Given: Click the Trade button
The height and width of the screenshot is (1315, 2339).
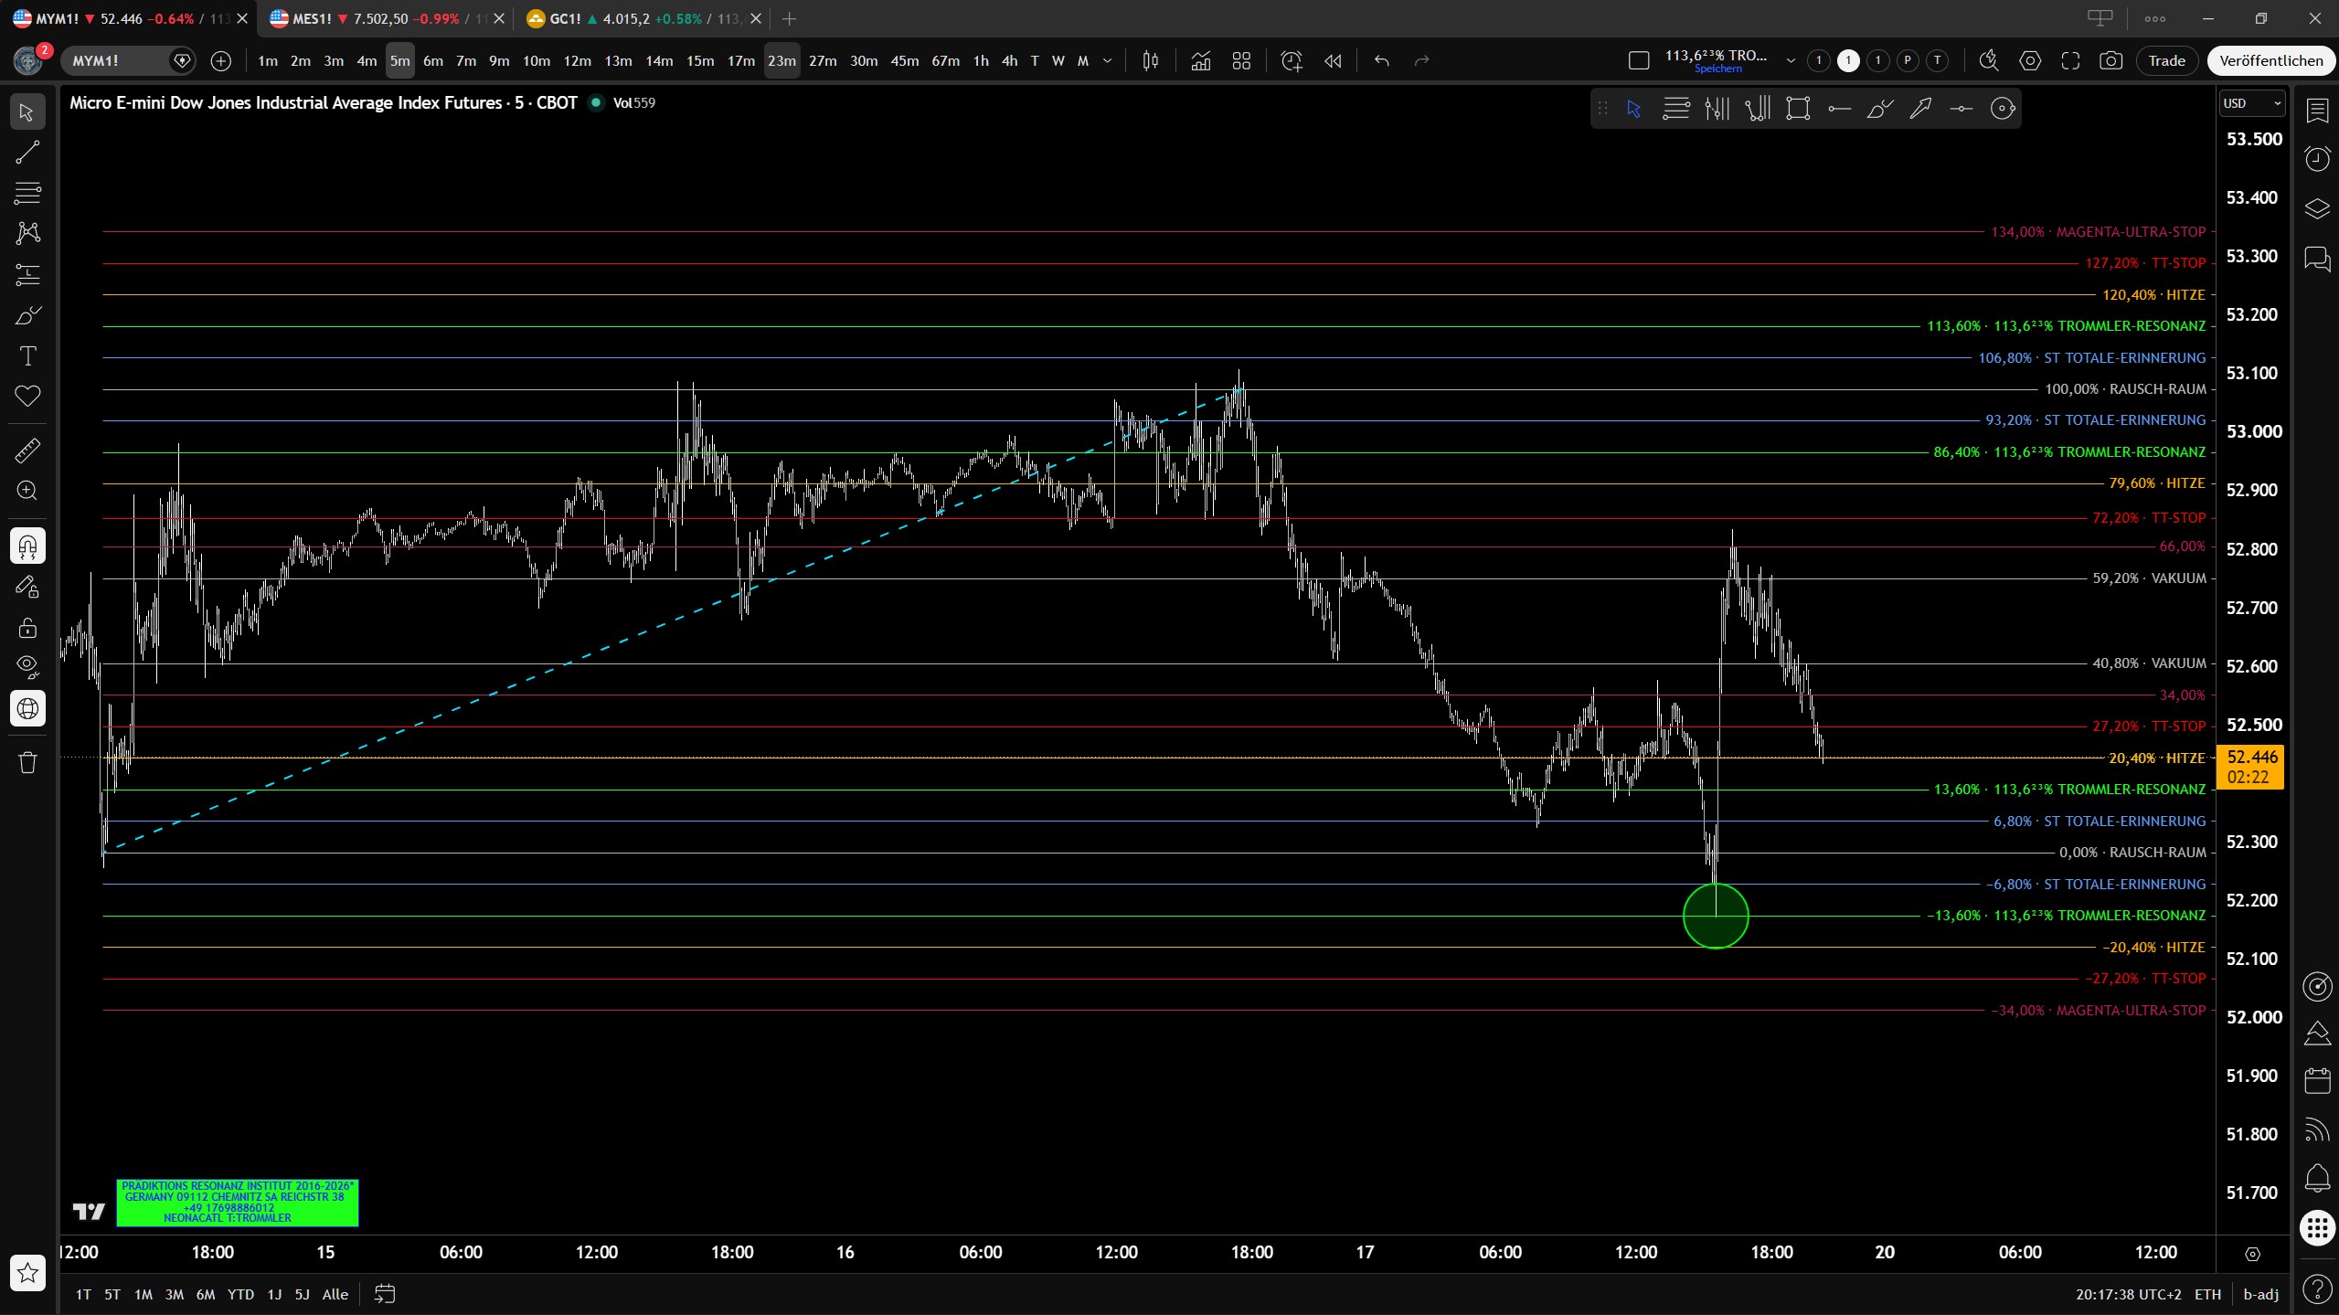Looking at the screenshot, I should [2166, 61].
